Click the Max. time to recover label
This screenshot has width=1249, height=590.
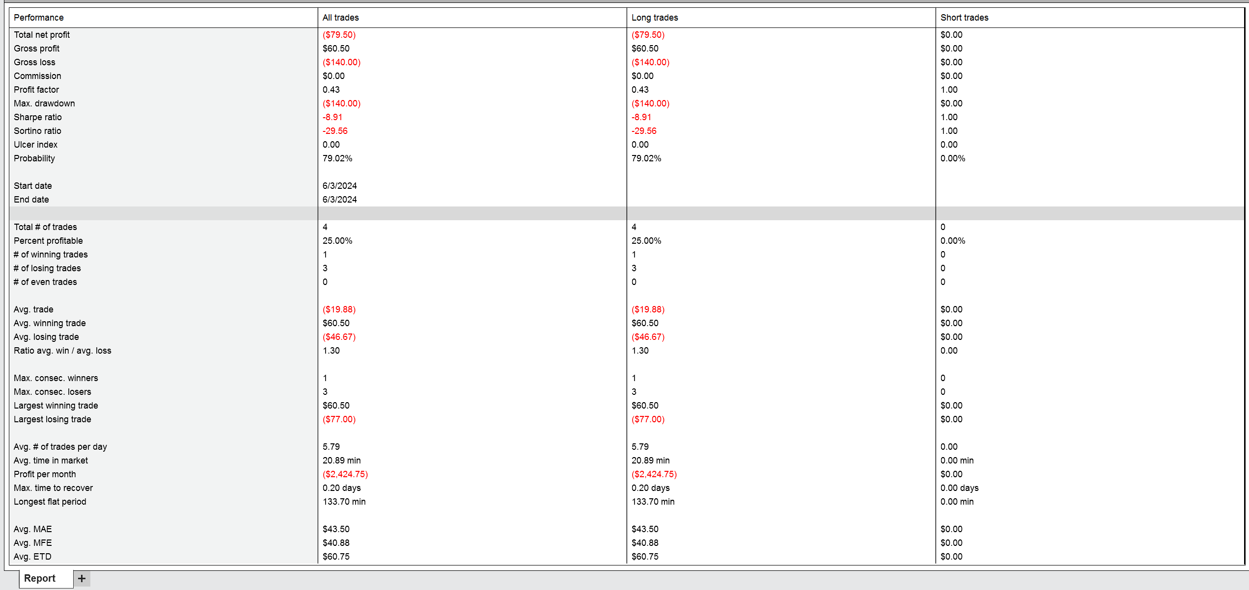click(53, 488)
